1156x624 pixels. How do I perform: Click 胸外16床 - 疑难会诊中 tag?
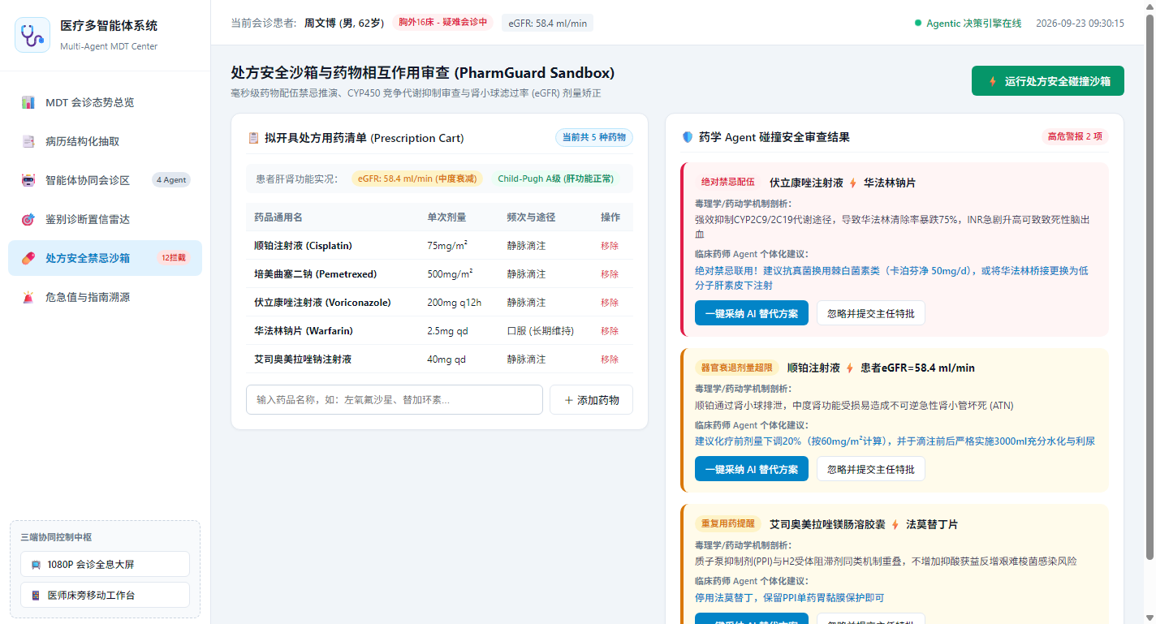click(x=443, y=23)
